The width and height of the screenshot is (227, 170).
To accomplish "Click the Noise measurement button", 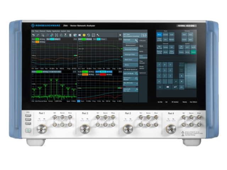I will [x=131, y=65].
